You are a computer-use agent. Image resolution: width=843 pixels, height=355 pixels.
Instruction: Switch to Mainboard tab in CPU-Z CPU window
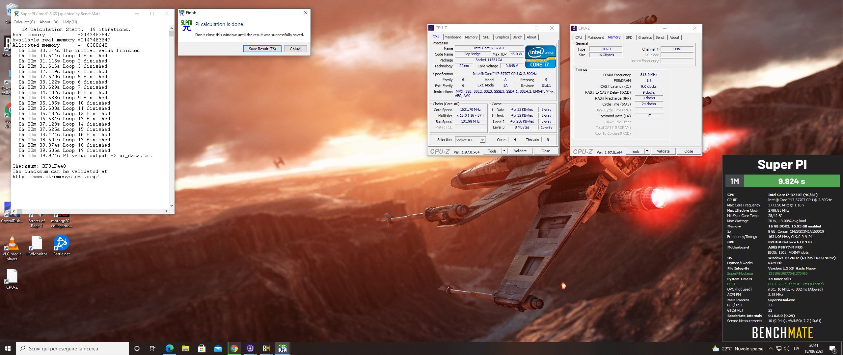coord(453,37)
